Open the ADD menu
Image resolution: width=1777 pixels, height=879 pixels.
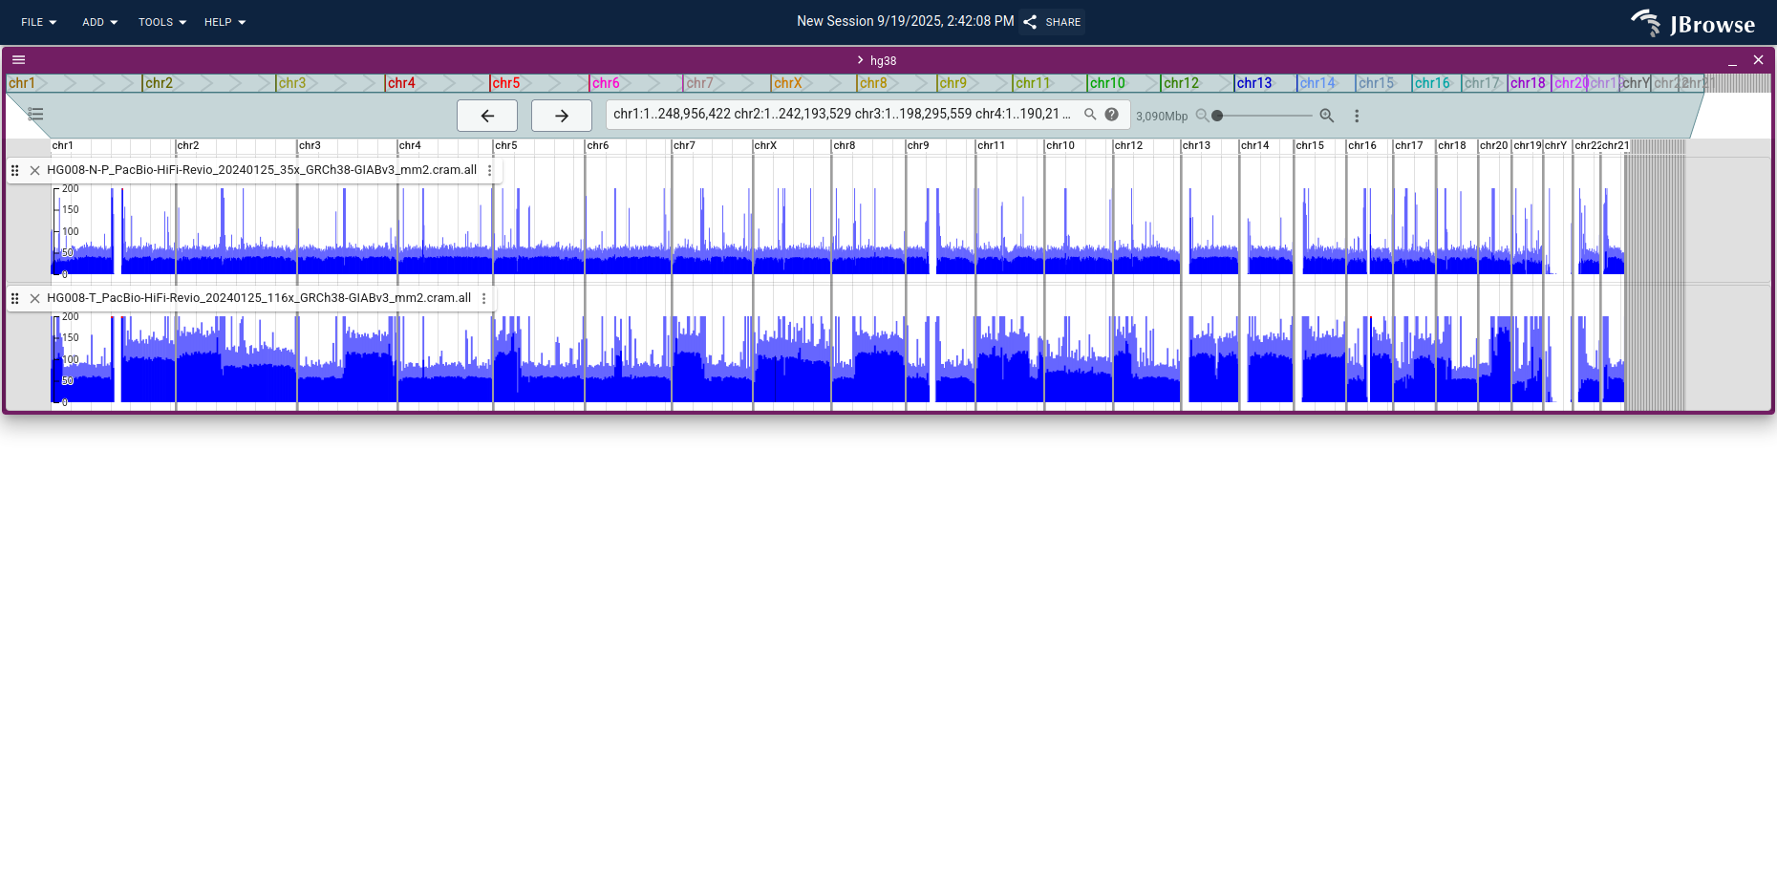click(99, 22)
